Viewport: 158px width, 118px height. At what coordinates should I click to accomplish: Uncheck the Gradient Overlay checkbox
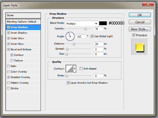(x=8, y=77)
